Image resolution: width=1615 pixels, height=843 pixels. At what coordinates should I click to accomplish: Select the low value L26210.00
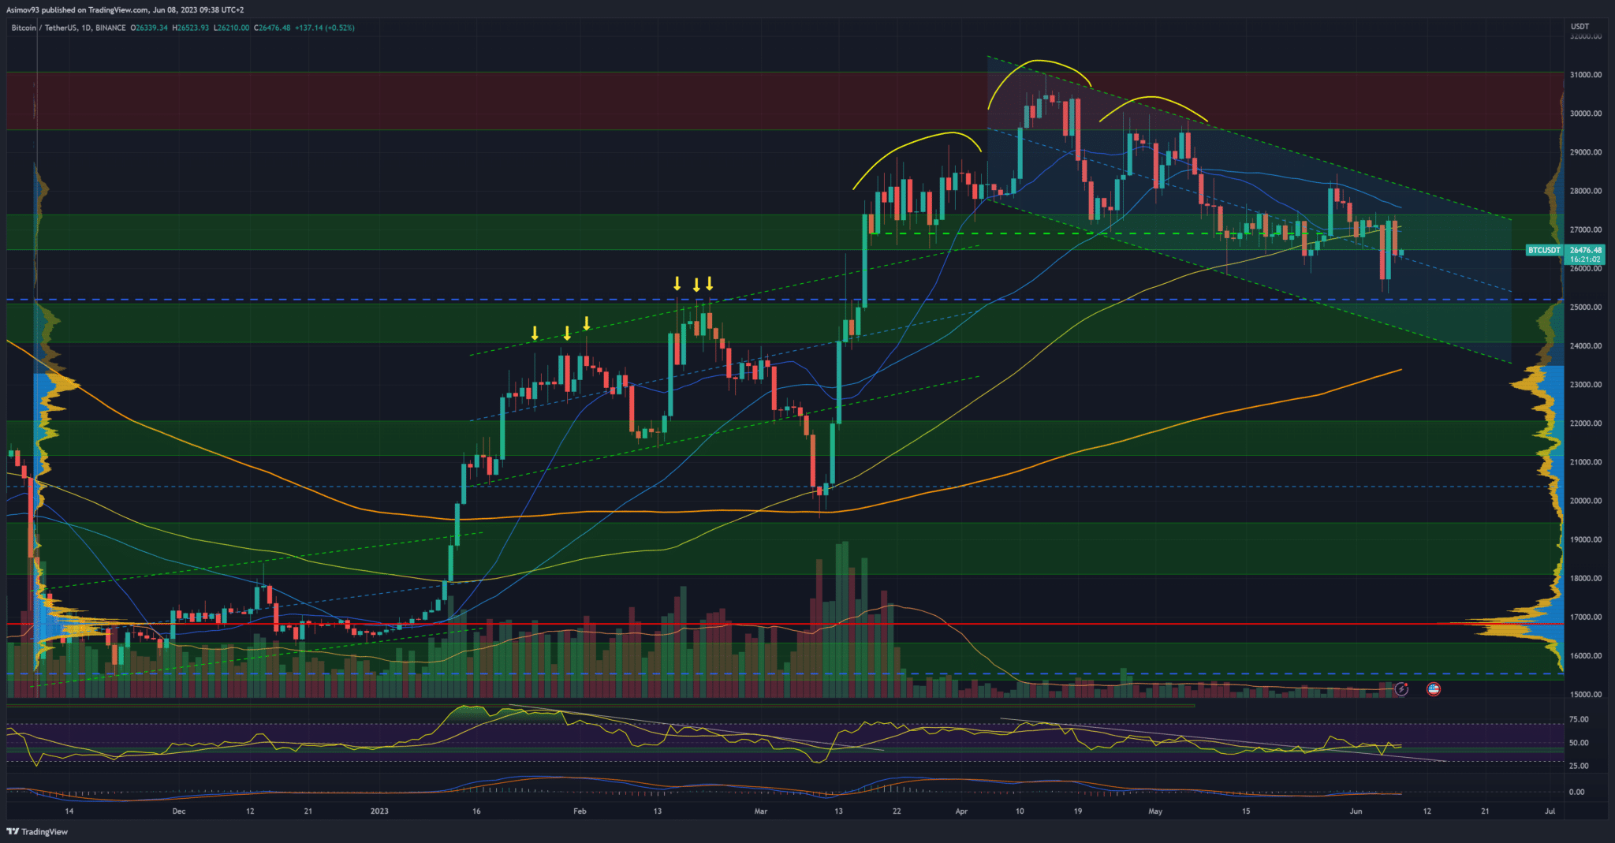click(232, 28)
